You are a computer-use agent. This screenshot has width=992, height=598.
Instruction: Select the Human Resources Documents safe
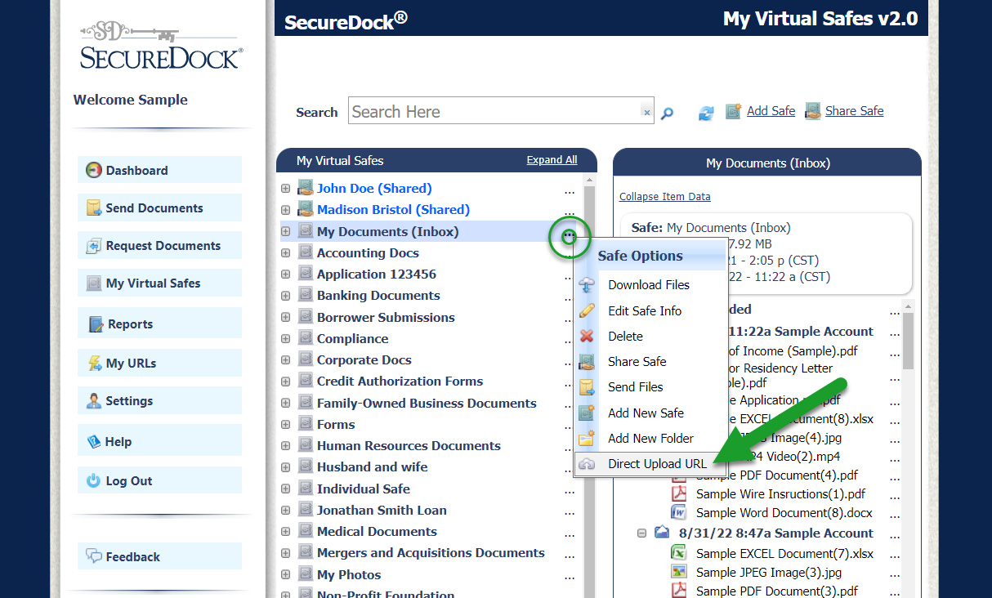(409, 445)
